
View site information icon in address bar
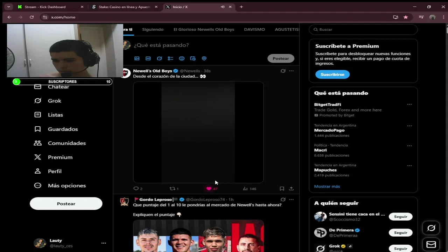(x=44, y=17)
